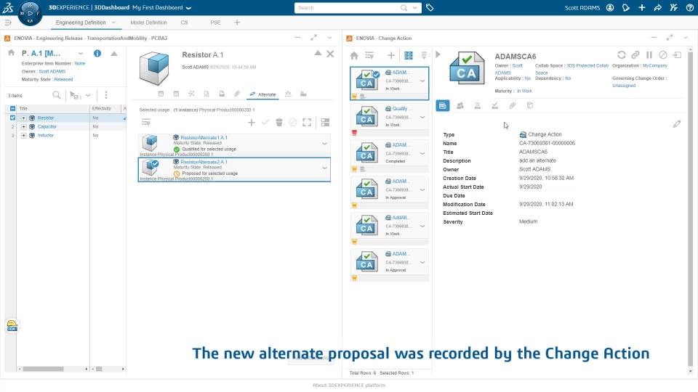Create new change action with plus
Image resolution: width=698 pixels, height=392 pixels.
click(391, 56)
